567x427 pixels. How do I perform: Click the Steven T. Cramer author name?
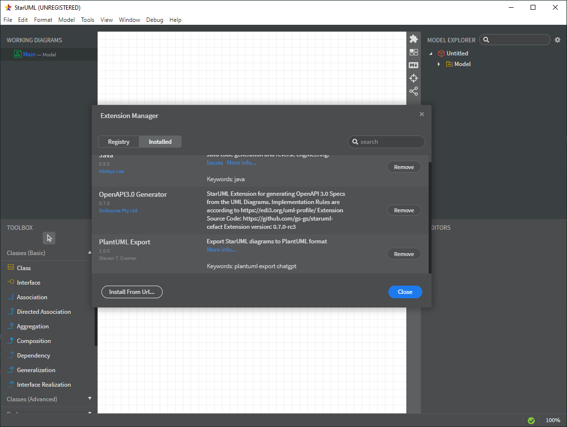tap(117, 258)
